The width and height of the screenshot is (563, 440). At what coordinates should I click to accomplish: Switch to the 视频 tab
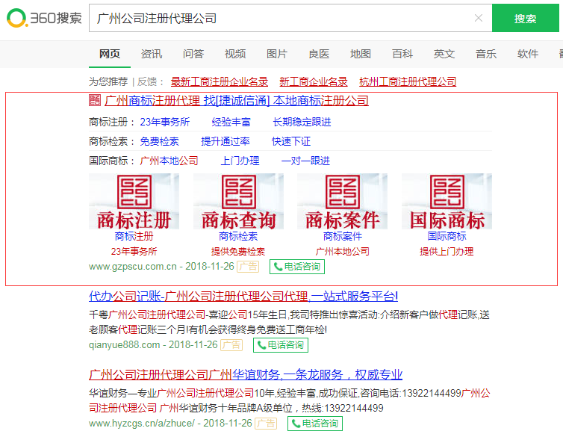(235, 54)
